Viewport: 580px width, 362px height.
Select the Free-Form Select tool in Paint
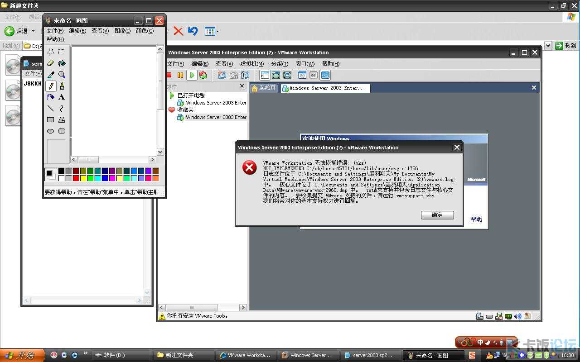tap(51, 52)
